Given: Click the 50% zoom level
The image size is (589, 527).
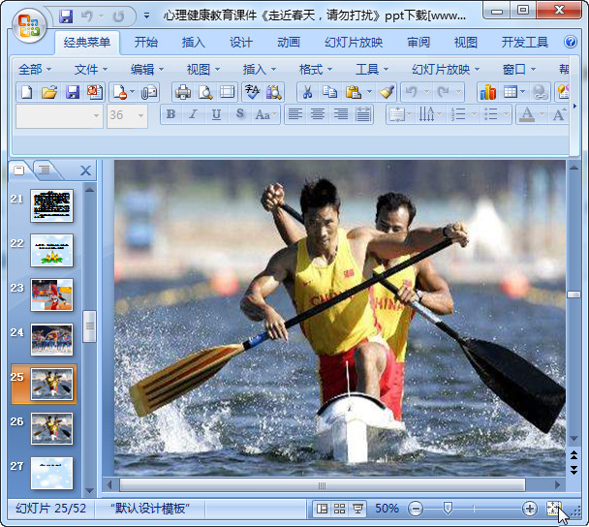Looking at the screenshot, I should [x=387, y=509].
